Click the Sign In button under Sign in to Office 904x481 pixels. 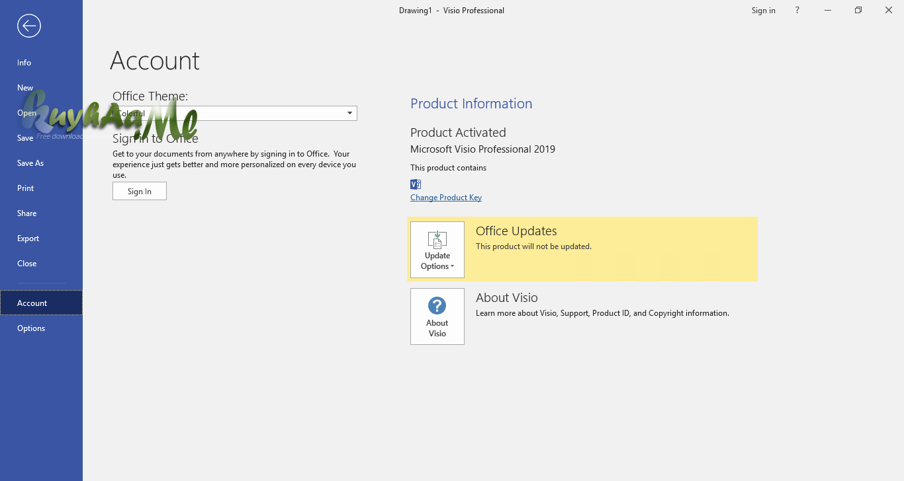(x=140, y=192)
